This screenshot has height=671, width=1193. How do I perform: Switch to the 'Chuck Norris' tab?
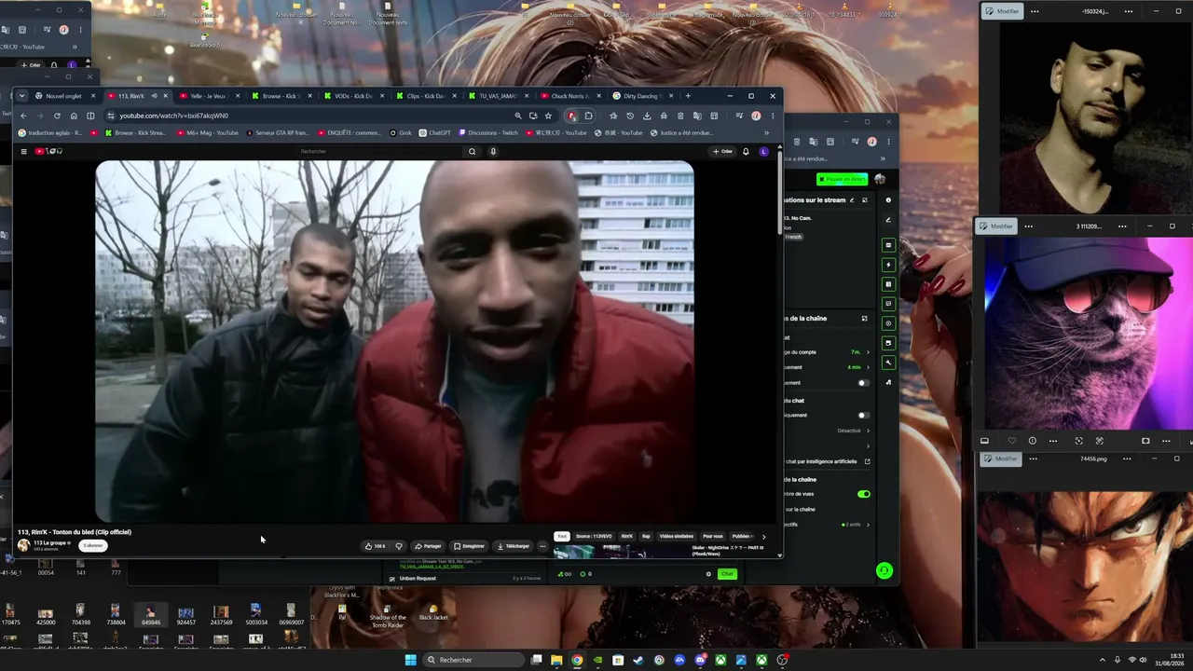(x=571, y=96)
